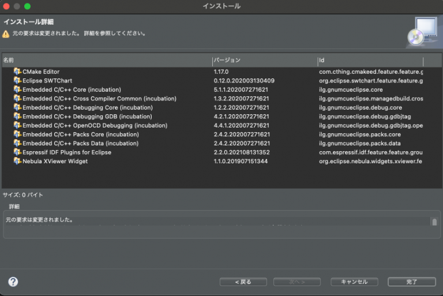Click the < 戻る back button
Screen dimensions: 443x296
[x=243, y=282]
